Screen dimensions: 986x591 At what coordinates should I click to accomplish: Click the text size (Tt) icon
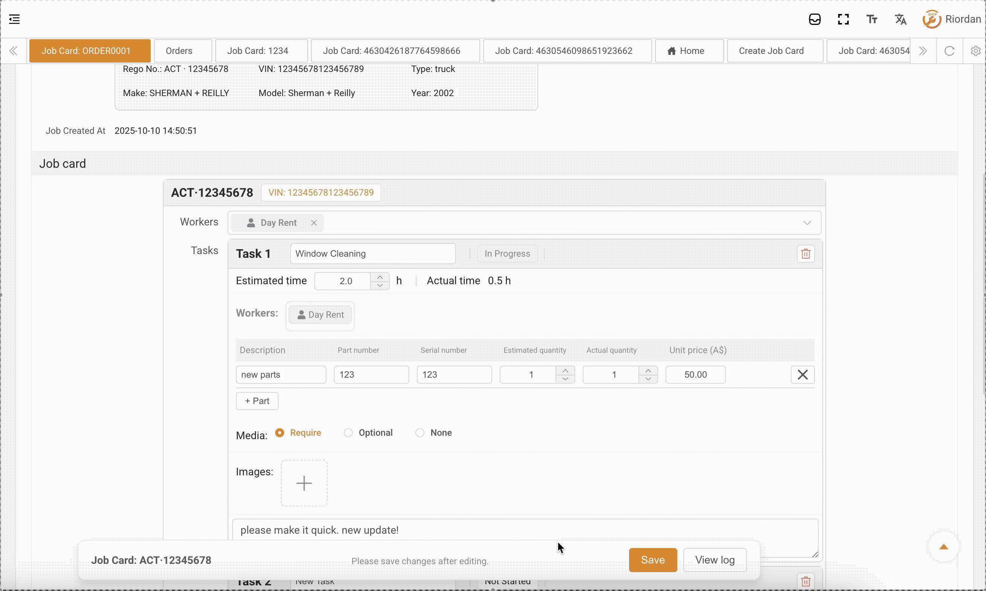click(871, 19)
